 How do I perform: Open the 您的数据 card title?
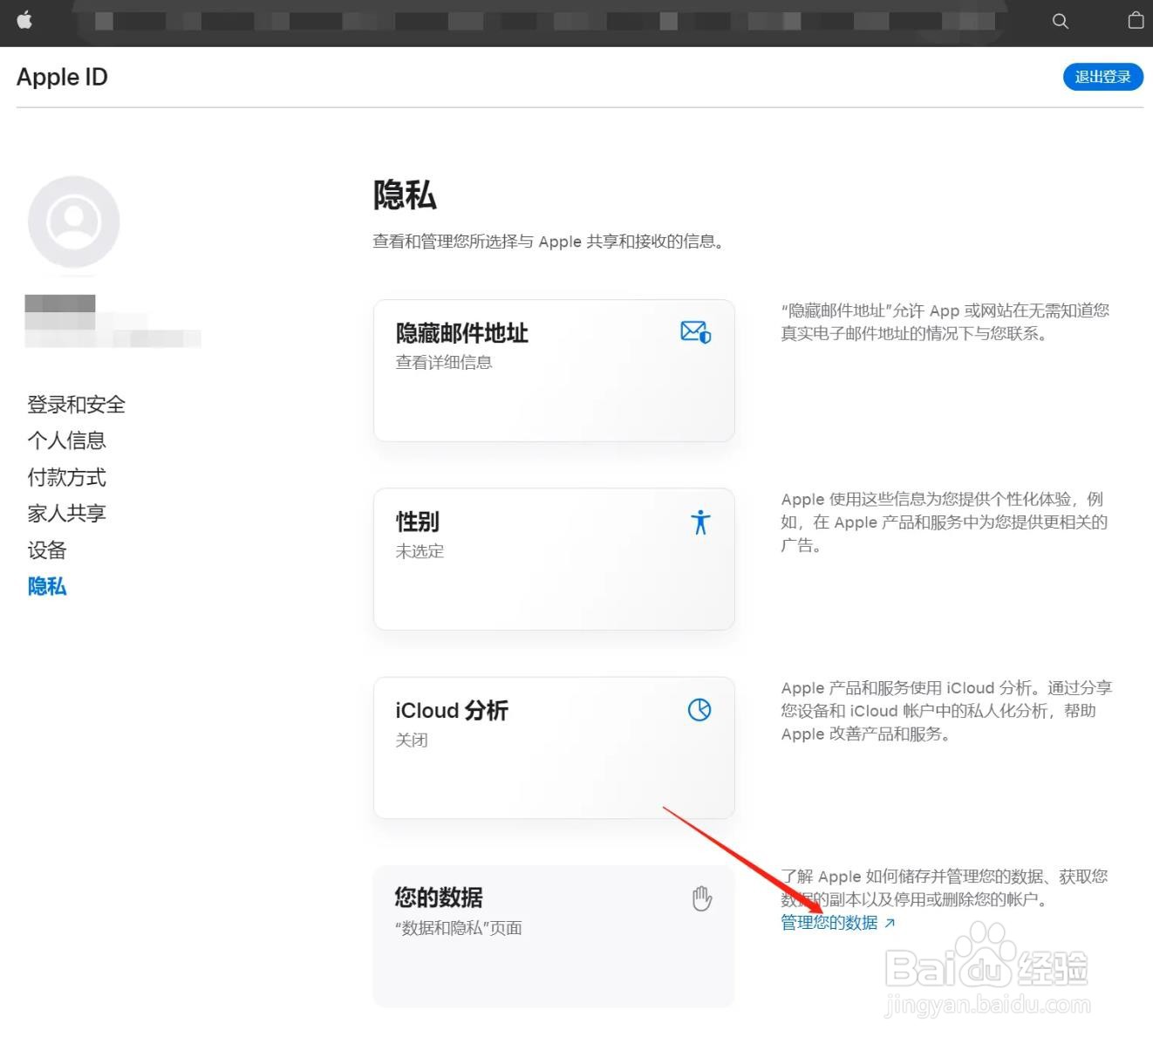439,897
